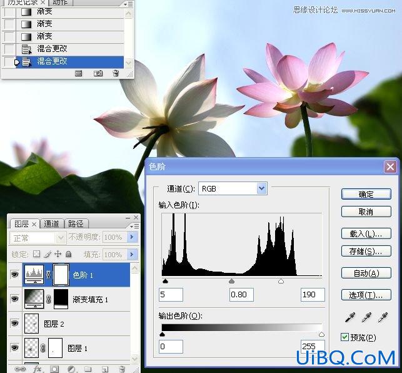Image resolution: width=402 pixels, height=373 pixels.
Task: Click the 确定 OK button
Action: (x=366, y=194)
